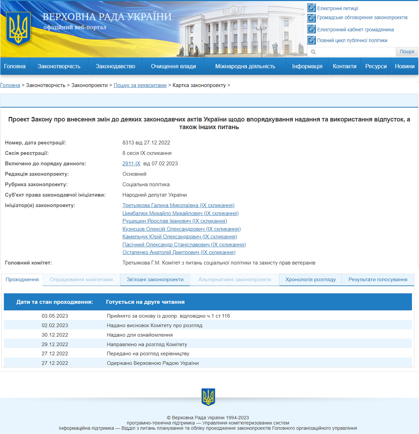Click registration number '8313 від 27.12.2022'

click(x=146, y=143)
